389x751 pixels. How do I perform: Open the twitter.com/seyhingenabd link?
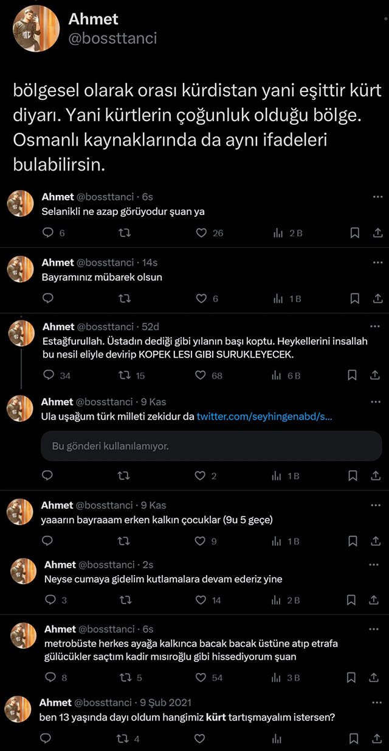pos(264,417)
